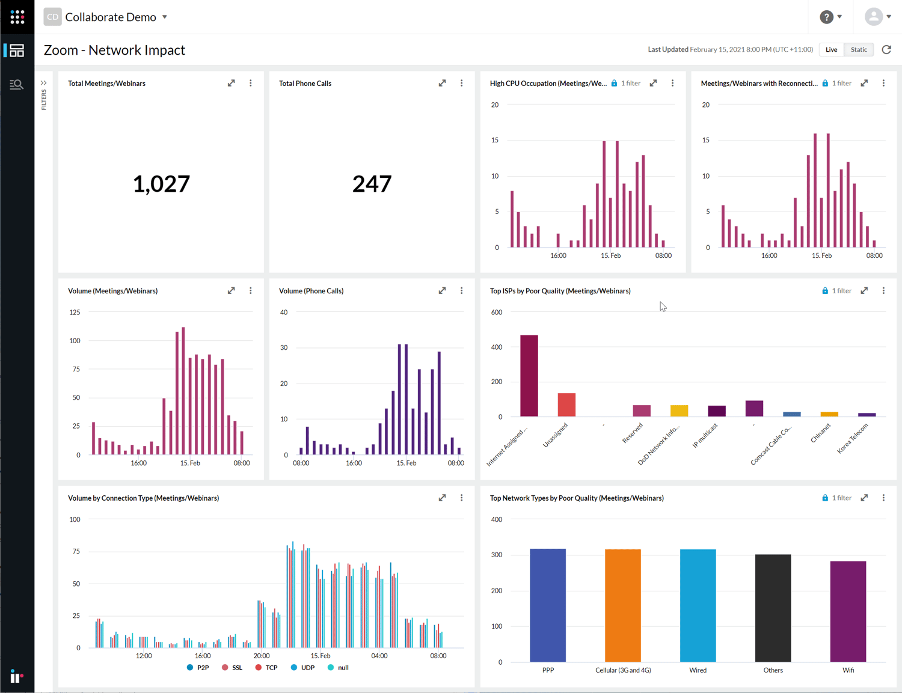Image resolution: width=902 pixels, height=693 pixels.
Task: Open the user profile icon
Action: [x=873, y=17]
